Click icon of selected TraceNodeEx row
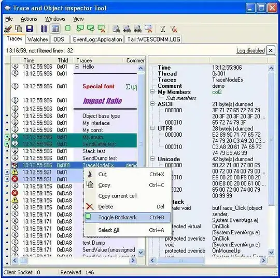Image resolution: width=280 pixels, height=278 pixels. [15, 165]
